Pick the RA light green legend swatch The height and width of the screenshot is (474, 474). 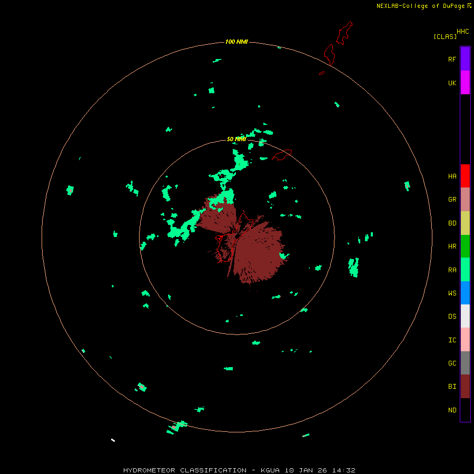click(465, 270)
